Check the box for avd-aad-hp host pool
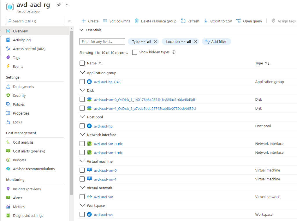The image size is (297, 221). tap(82, 126)
